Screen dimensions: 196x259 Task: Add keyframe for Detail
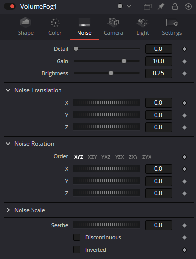pos(184,49)
